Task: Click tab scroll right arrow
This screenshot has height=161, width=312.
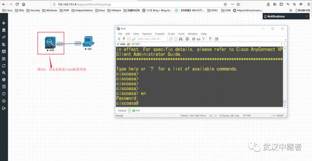Action: pos(285,44)
